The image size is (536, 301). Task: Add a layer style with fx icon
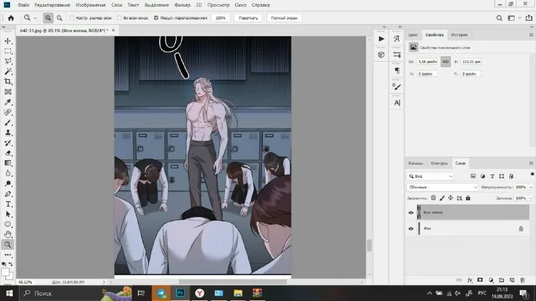pyautogui.click(x=470, y=280)
